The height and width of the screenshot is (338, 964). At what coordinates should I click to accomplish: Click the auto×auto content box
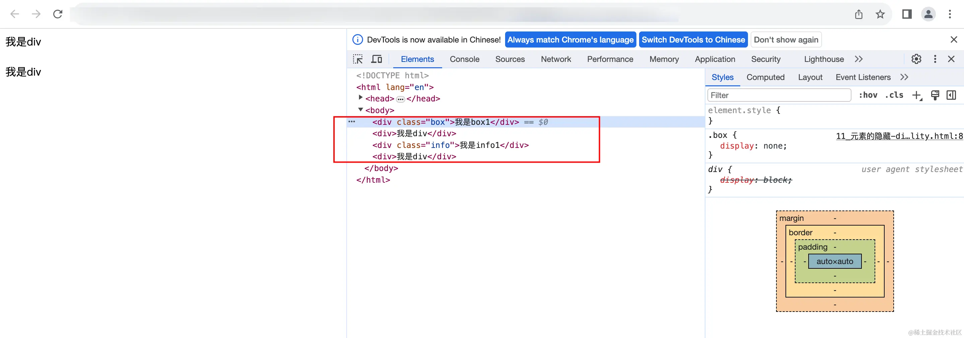click(834, 261)
